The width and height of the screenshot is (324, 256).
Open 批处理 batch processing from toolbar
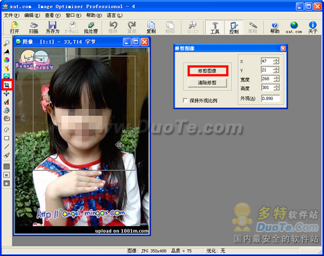91,27
